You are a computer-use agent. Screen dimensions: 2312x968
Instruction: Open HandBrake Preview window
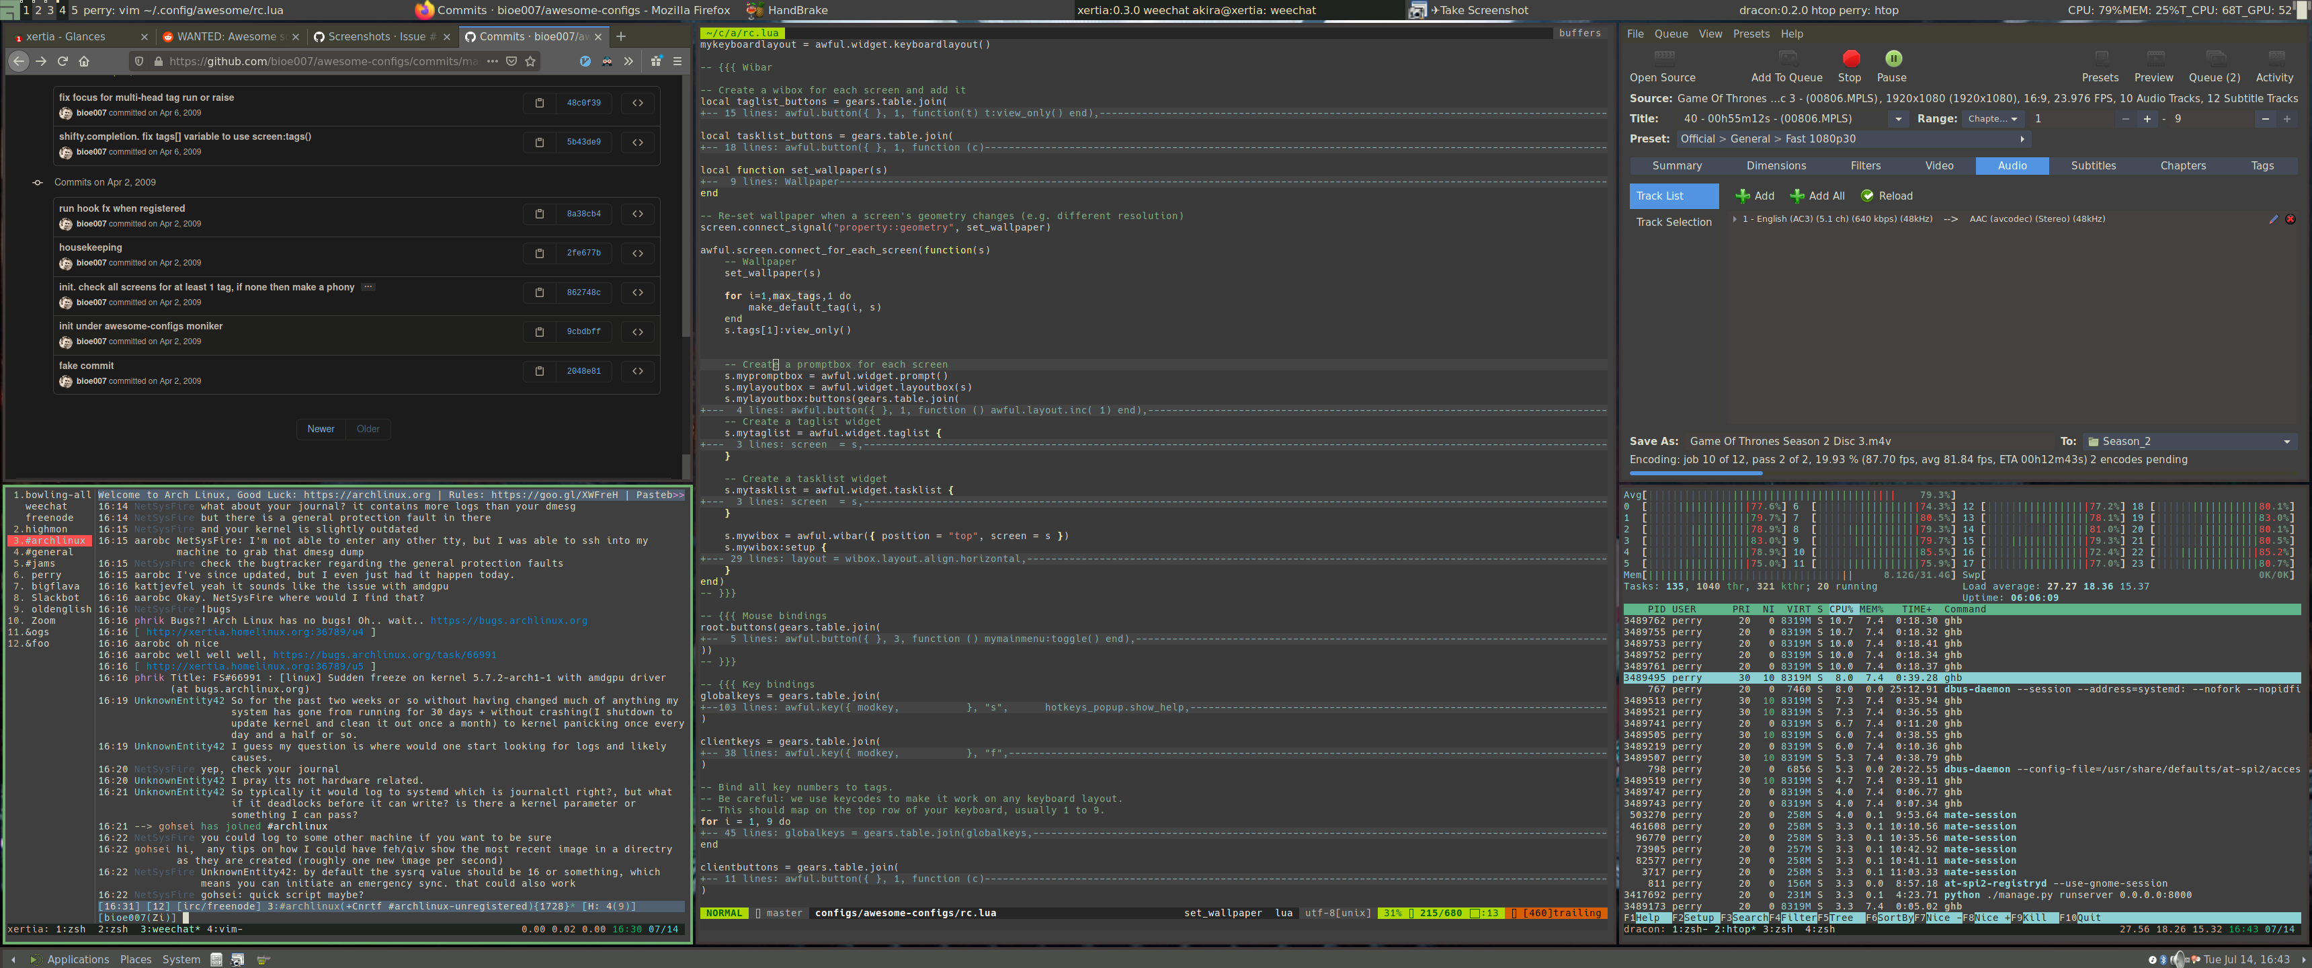[x=2154, y=66]
